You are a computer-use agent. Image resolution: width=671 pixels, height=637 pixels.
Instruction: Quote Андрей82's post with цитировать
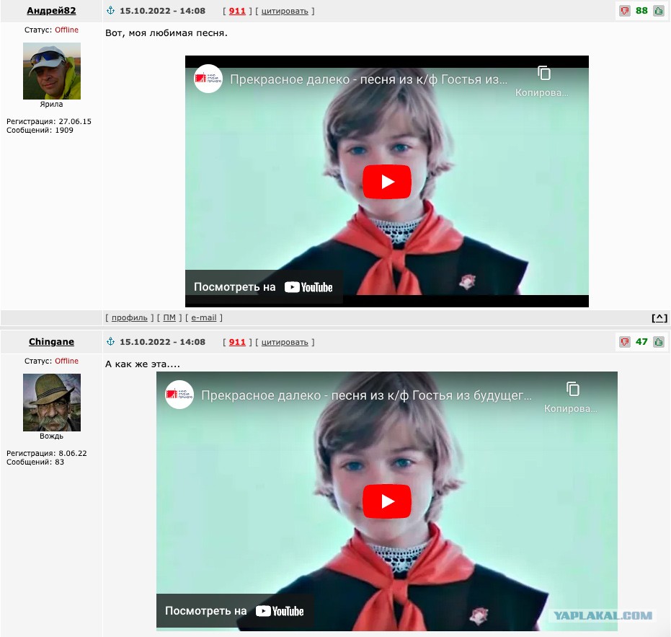(285, 11)
